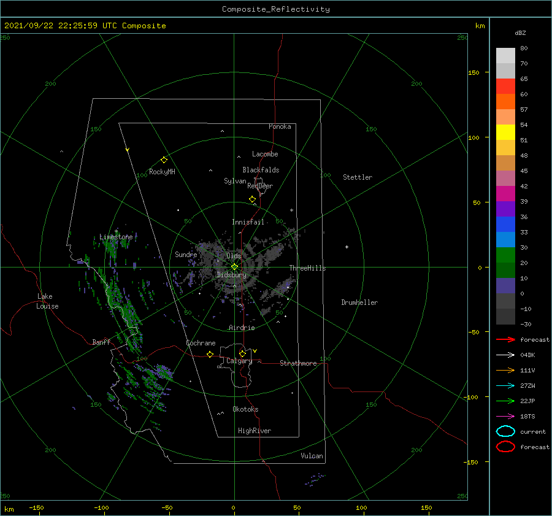Image resolution: width=552 pixels, height=516 pixels.
Task: Click the Sundre label
Action: click(186, 254)
